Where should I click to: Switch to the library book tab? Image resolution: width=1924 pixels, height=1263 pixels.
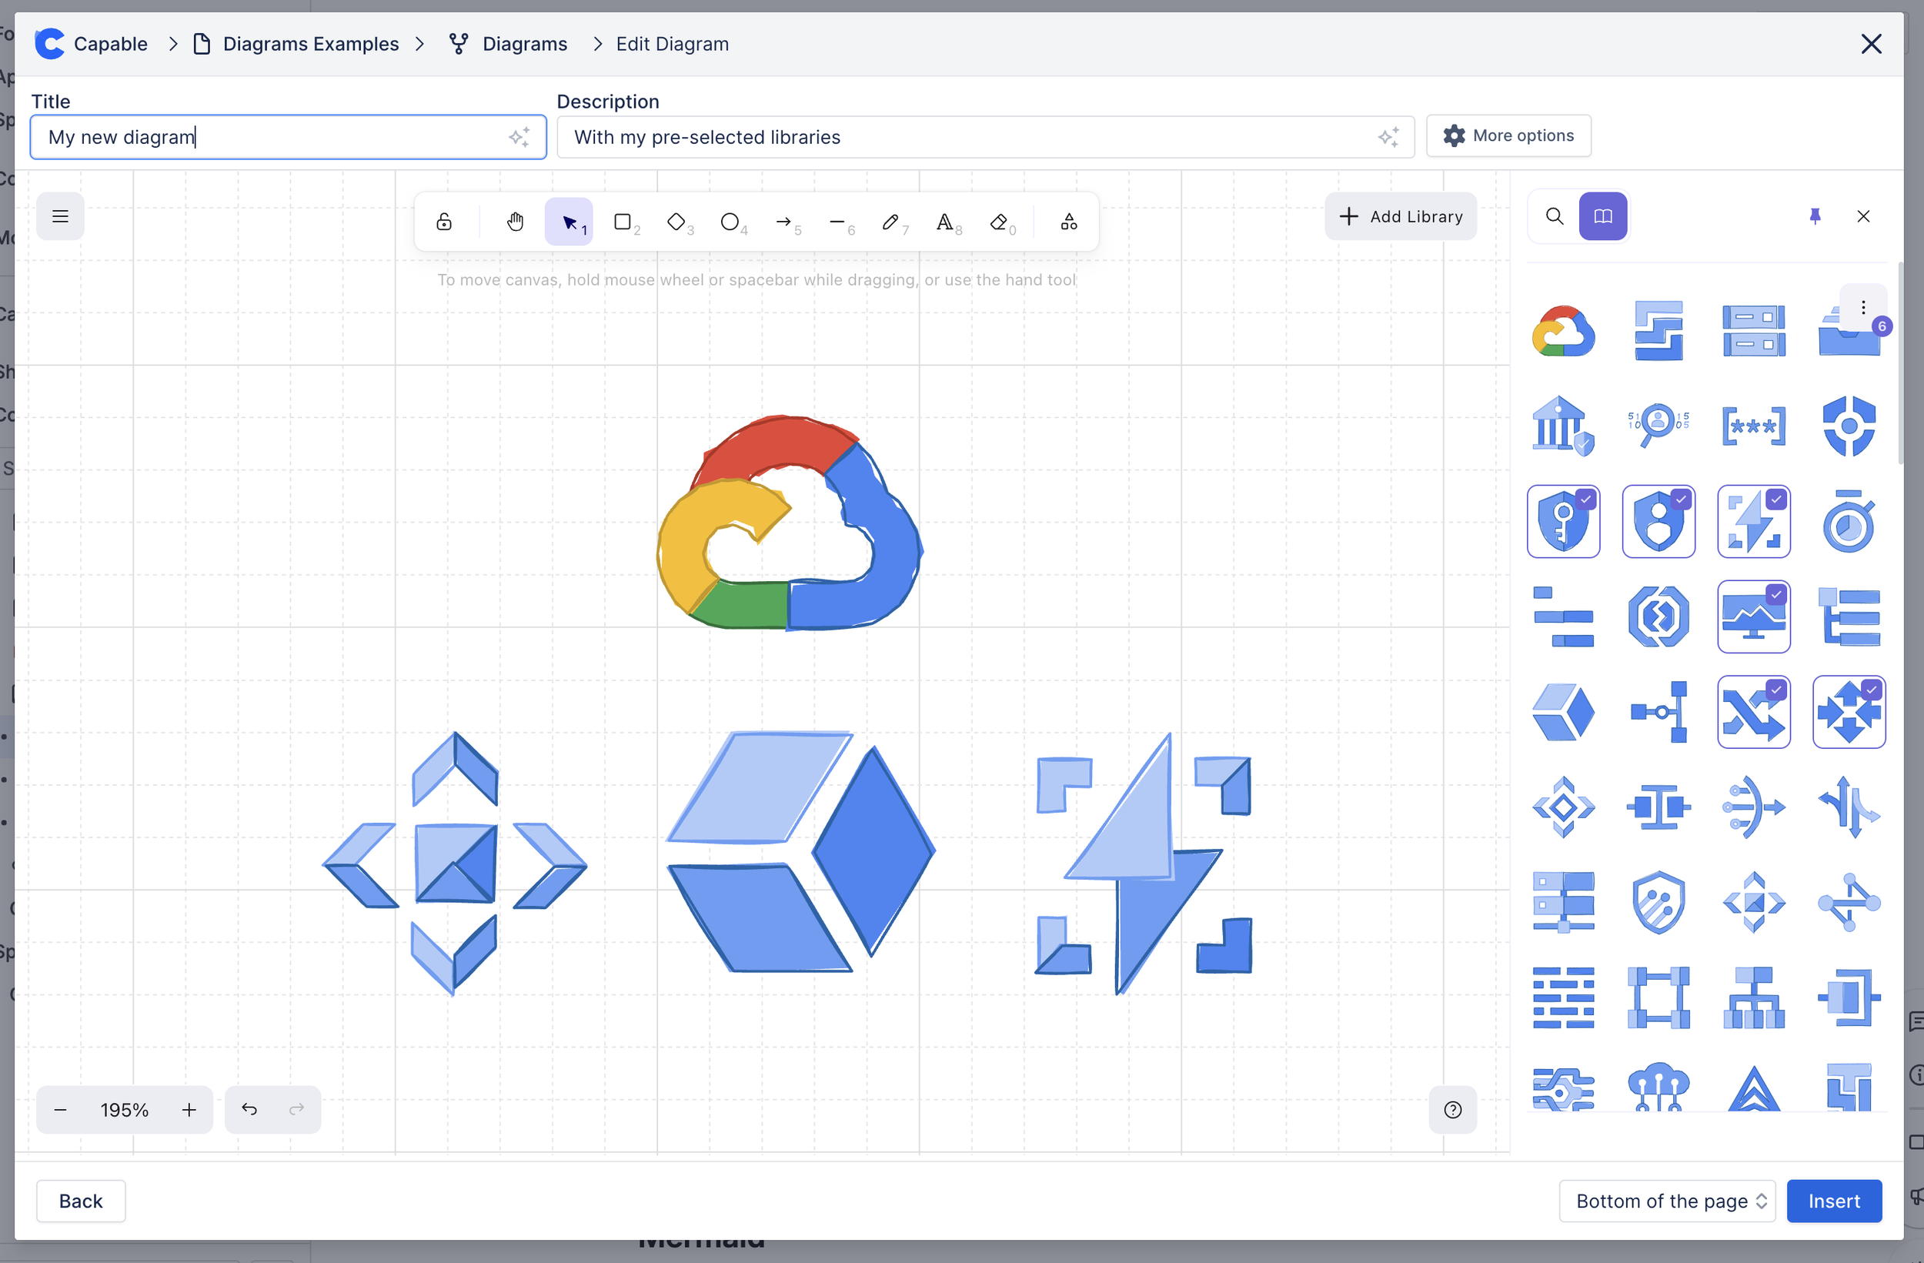(x=1603, y=216)
